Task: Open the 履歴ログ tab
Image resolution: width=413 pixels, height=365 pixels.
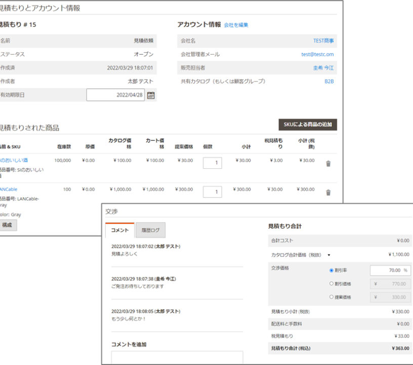Action: (150, 230)
